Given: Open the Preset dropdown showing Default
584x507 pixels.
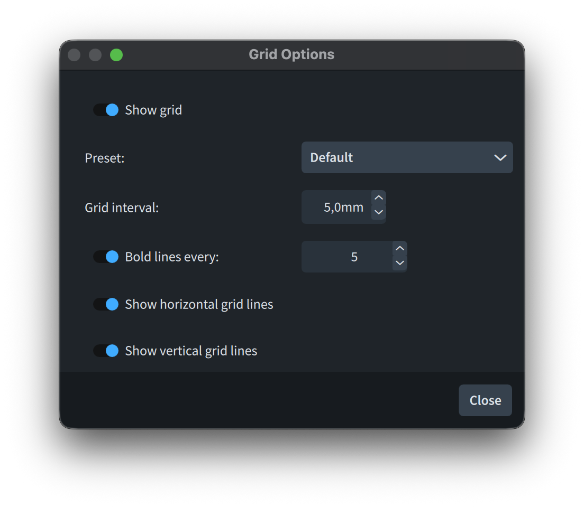Looking at the screenshot, I should (397, 157).
